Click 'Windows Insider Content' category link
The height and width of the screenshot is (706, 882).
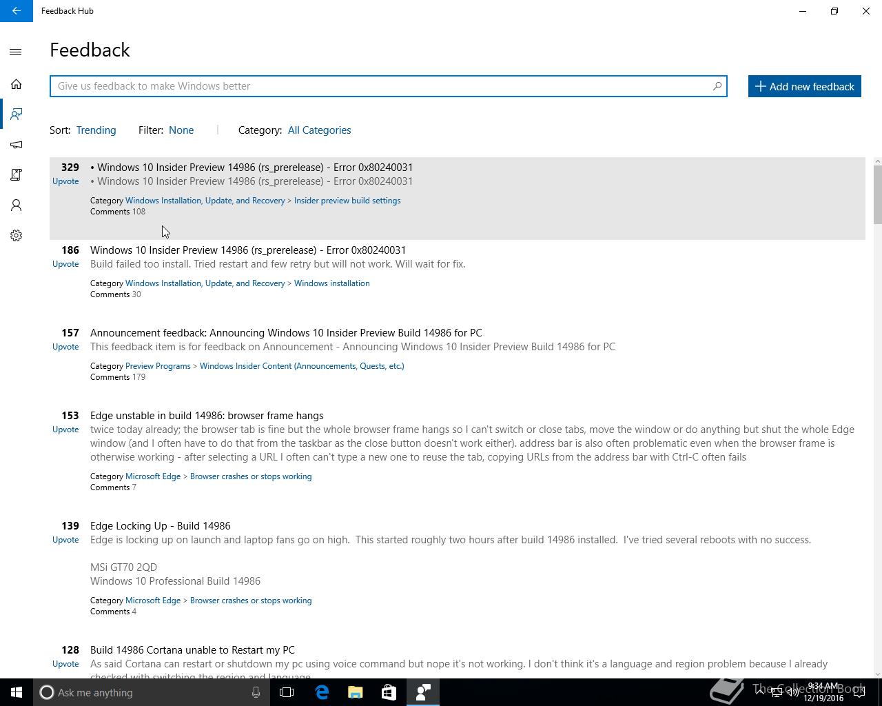point(302,366)
